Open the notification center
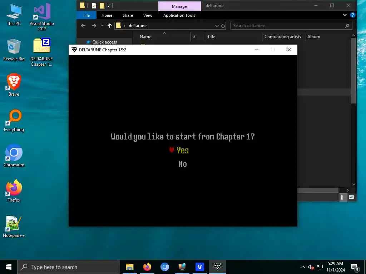366x274 pixels. [355, 267]
